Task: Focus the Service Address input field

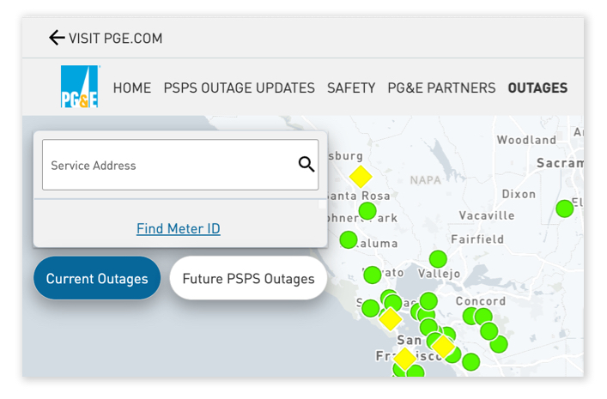Action: click(167, 165)
